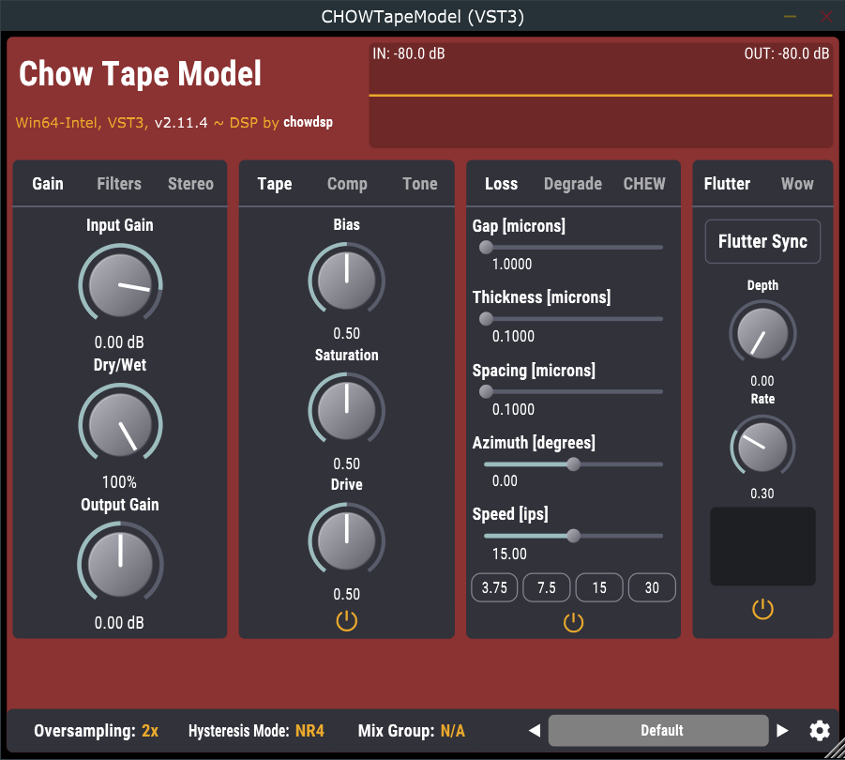Close the CHOWTapeModel window
This screenshot has height=760, width=845.
click(x=826, y=17)
